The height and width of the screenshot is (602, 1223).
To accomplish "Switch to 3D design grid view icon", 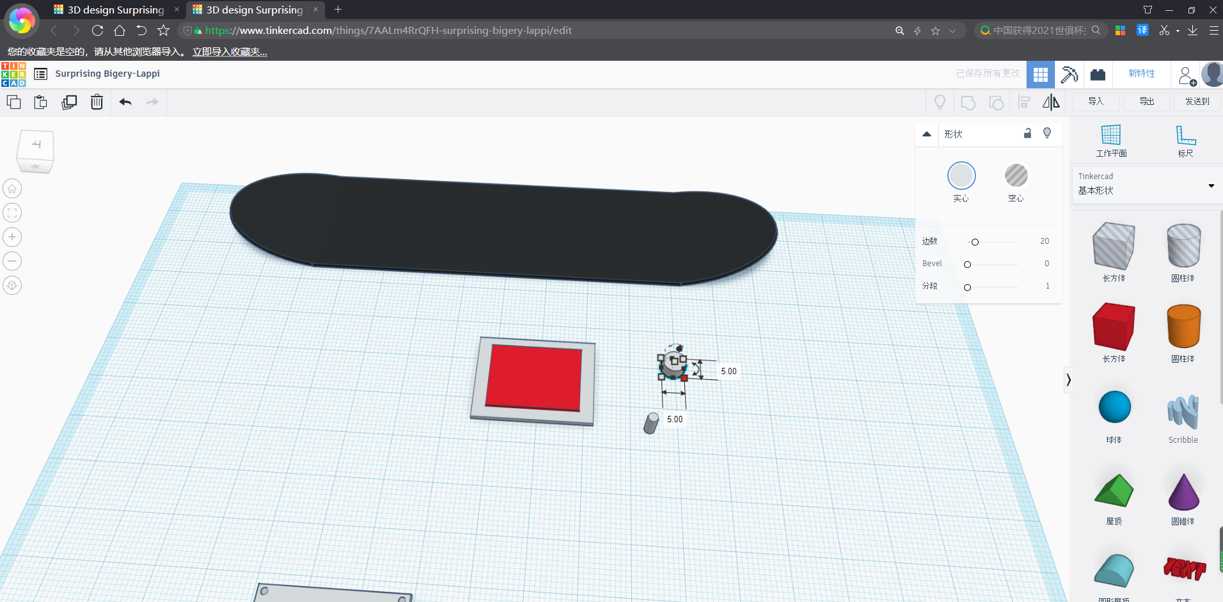I will click(1041, 75).
